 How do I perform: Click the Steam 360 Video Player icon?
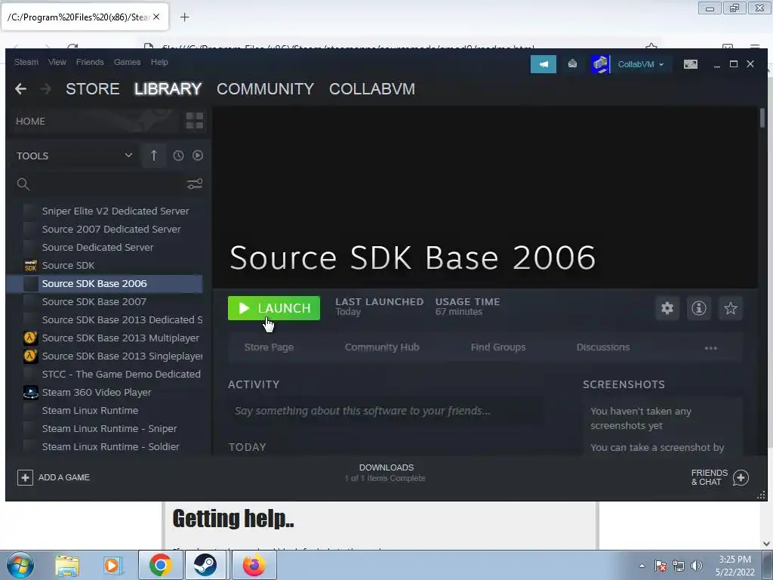click(30, 393)
